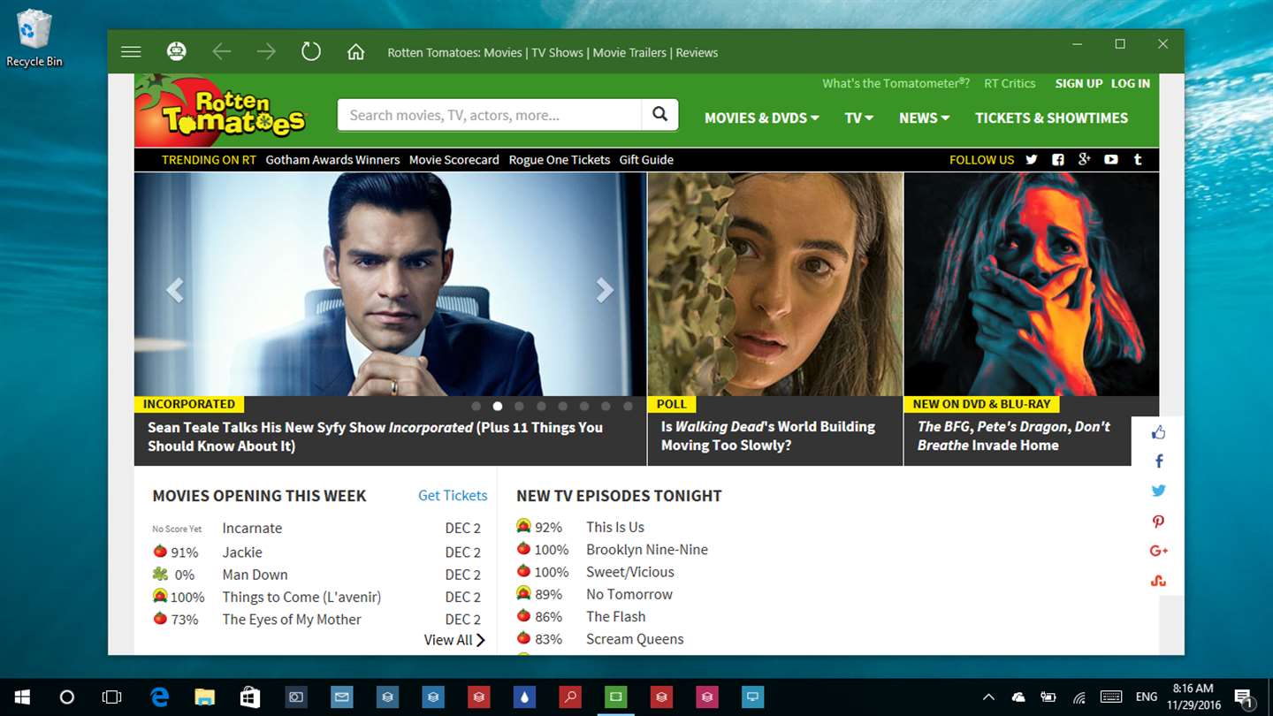The height and width of the screenshot is (716, 1273).
Task: Open the Google Plus icon in Follow Us bar
Action: (1084, 160)
